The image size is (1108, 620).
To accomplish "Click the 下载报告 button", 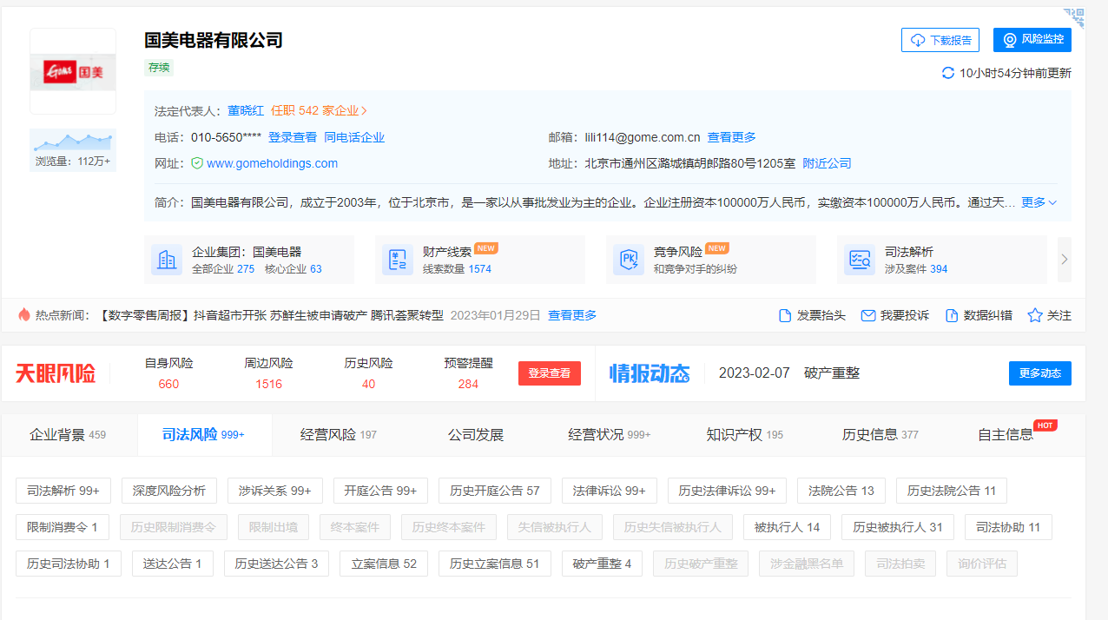I will tap(940, 40).
